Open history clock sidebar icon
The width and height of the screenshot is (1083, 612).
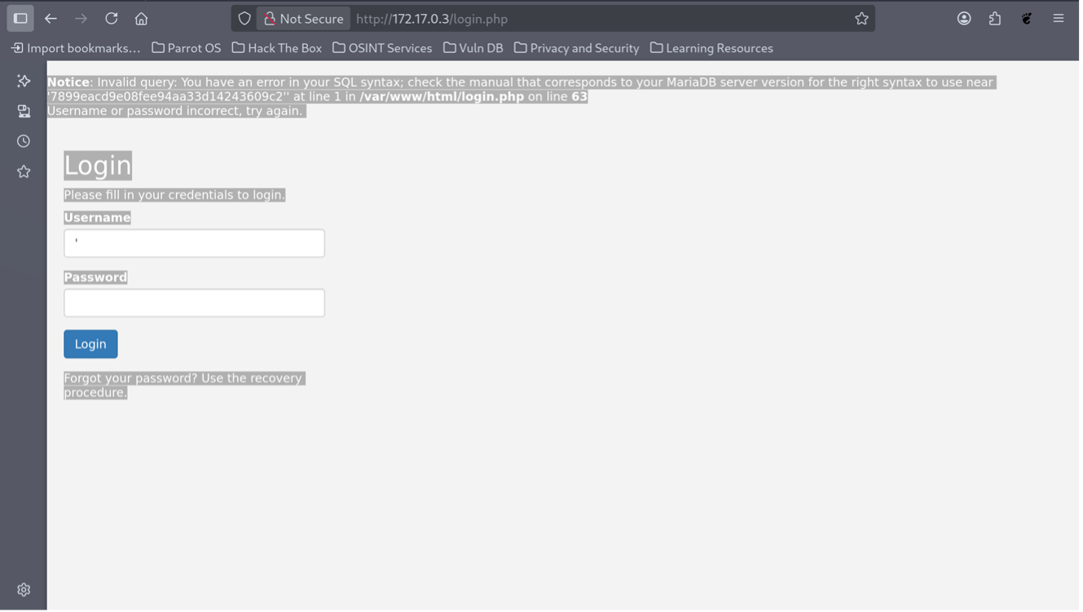tap(24, 141)
